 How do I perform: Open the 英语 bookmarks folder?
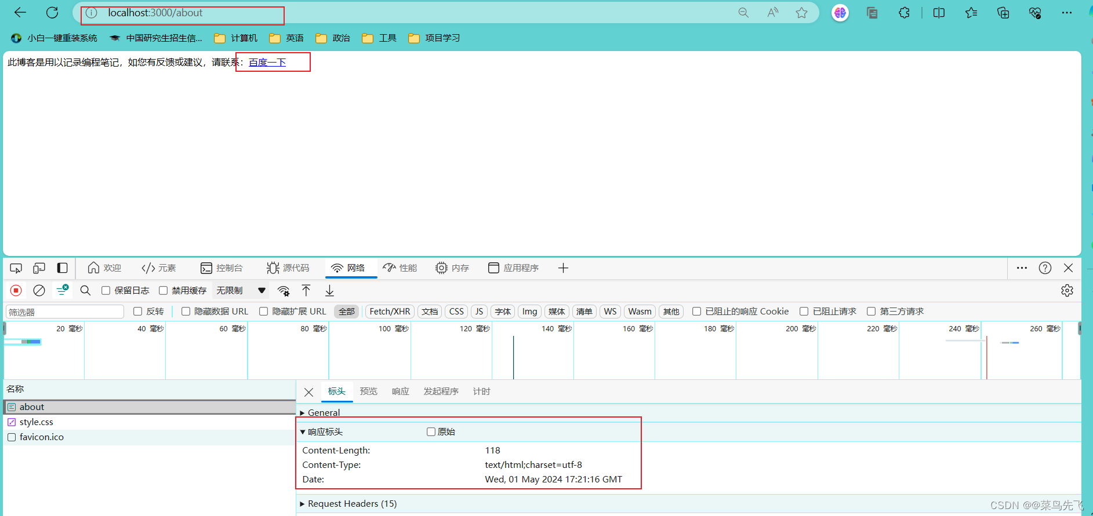[287, 38]
